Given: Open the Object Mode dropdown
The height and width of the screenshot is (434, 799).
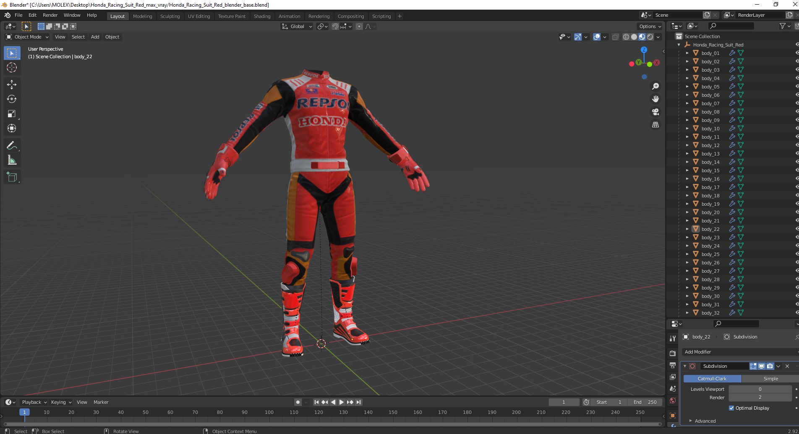Looking at the screenshot, I should [x=27, y=37].
